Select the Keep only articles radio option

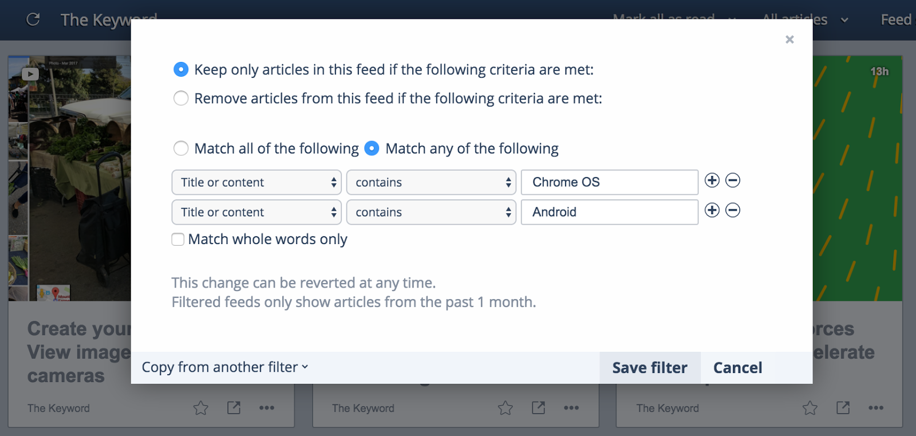tap(181, 70)
